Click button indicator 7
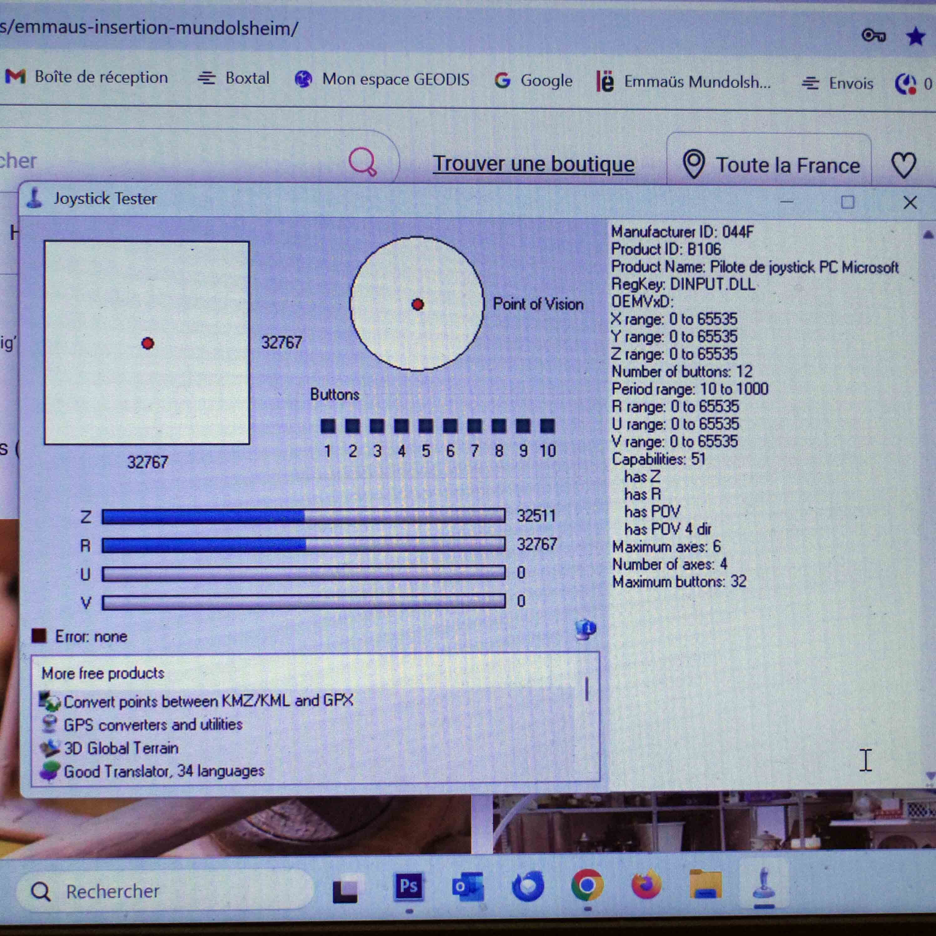Viewport: 936px width, 936px height. [x=474, y=426]
